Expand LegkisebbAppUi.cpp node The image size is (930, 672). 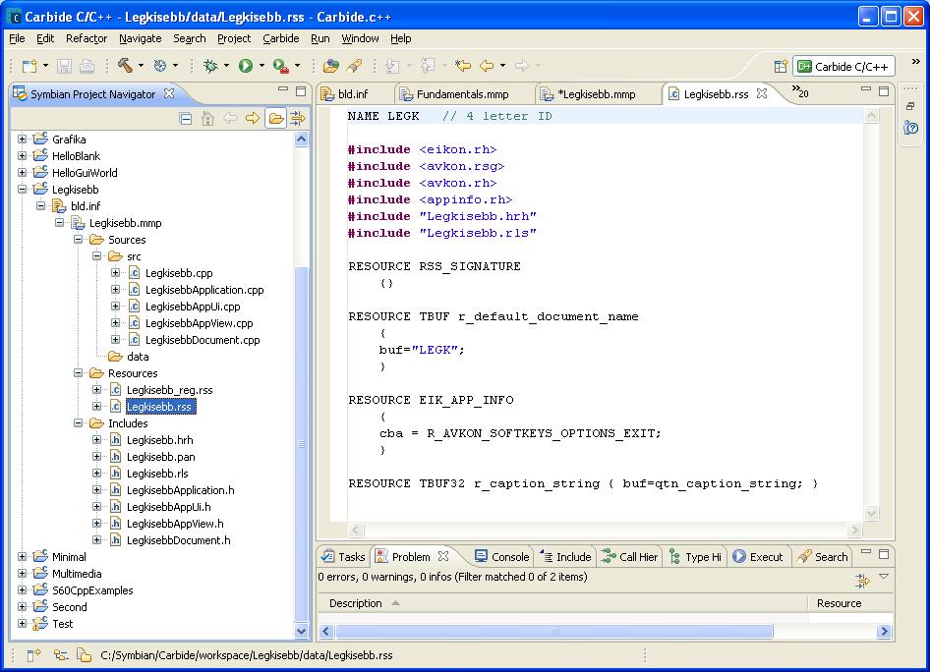coord(116,307)
